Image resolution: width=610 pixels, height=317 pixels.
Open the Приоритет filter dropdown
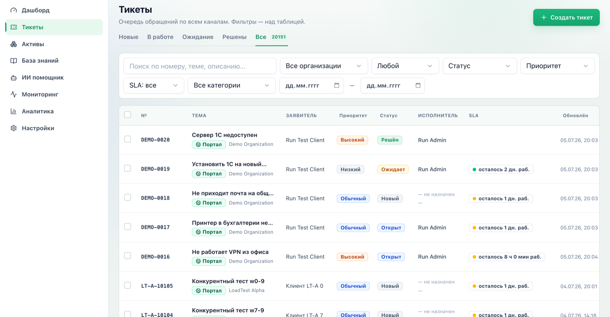coord(557,66)
